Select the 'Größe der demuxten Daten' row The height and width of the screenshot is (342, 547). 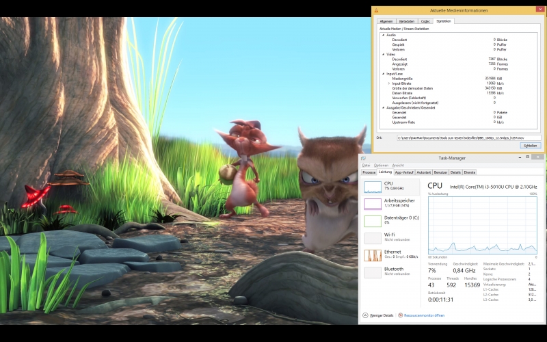coord(459,88)
